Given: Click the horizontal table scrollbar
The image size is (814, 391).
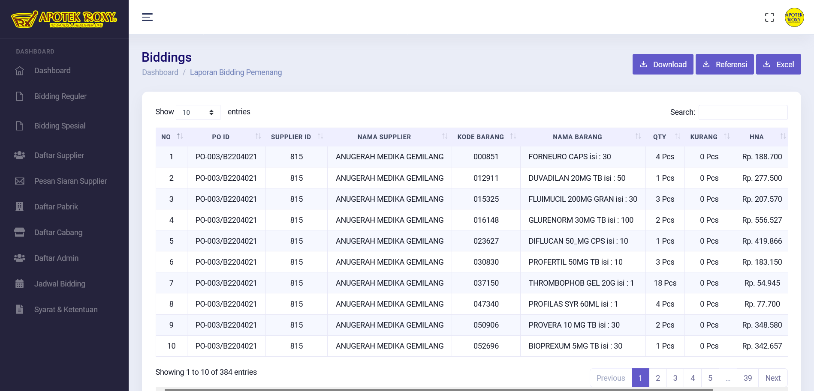Looking at the screenshot, I should (438, 390).
